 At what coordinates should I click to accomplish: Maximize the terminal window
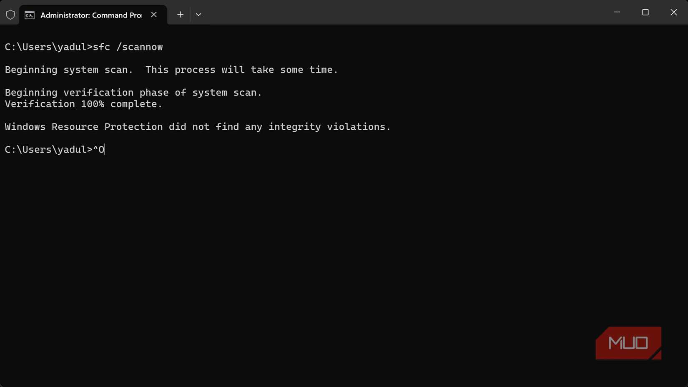(x=645, y=13)
